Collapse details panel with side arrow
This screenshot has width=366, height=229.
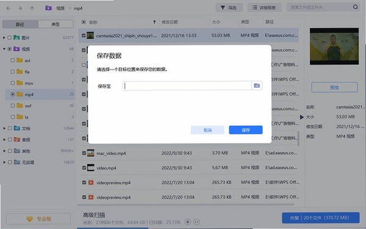301,117
